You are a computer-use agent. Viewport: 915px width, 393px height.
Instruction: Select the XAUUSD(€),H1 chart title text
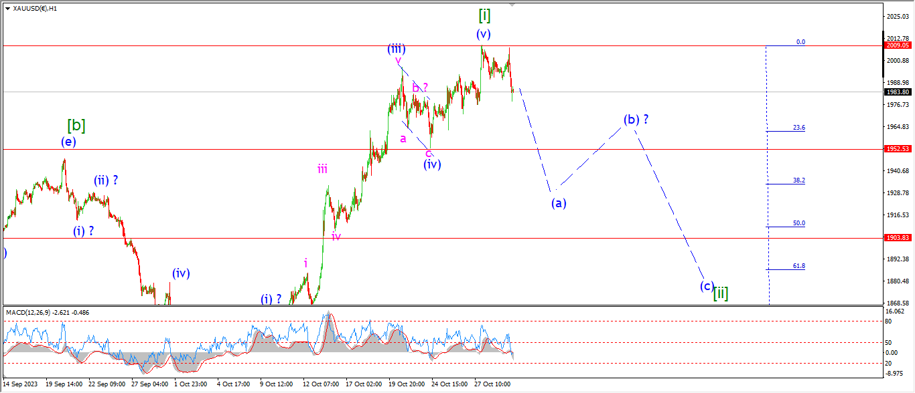[35, 9]
